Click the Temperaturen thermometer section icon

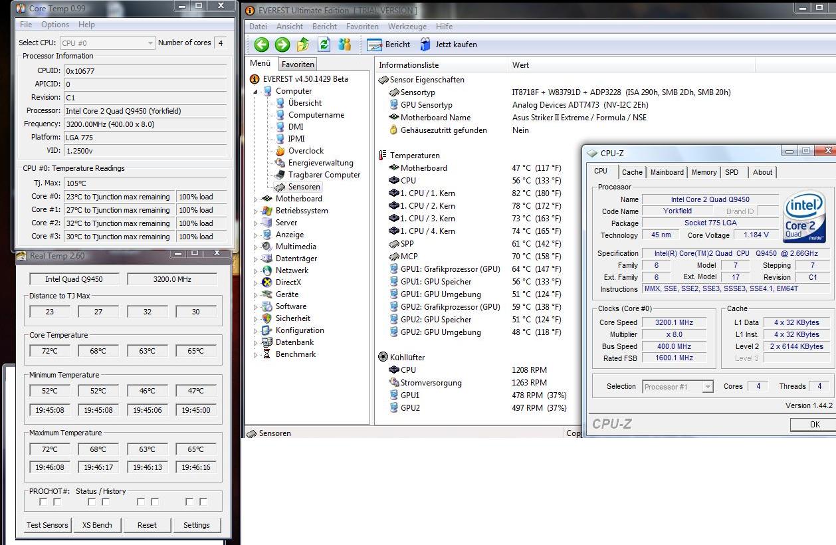pos(383,156)
